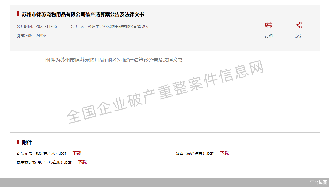Click the 浏览次数 view count 249次
Screen dimensions: 329x187
pyautogui.click(x=31, y=35)
